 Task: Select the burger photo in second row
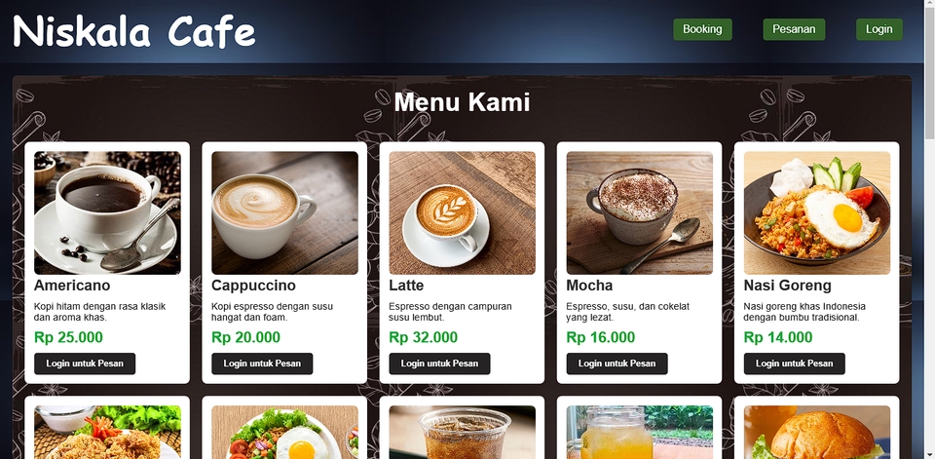(817, 432)
